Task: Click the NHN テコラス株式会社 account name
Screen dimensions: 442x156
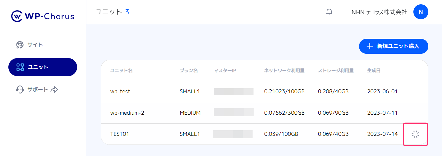Action: (x=379, y=12)
